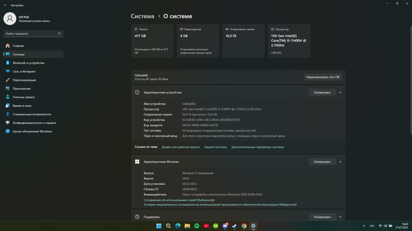
Task: Launch Microsoft Edge from the taskbar
Action: tap(178, 226)
